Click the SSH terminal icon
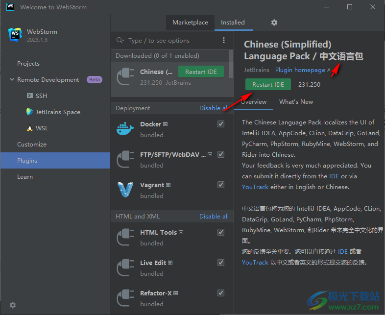Screen dimensions: 385x315 30,96
